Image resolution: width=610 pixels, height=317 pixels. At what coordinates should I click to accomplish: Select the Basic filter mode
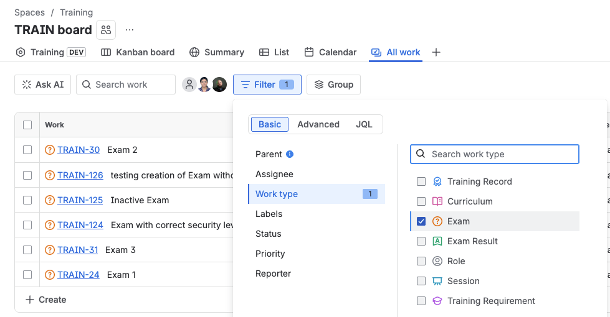[270, 124]
